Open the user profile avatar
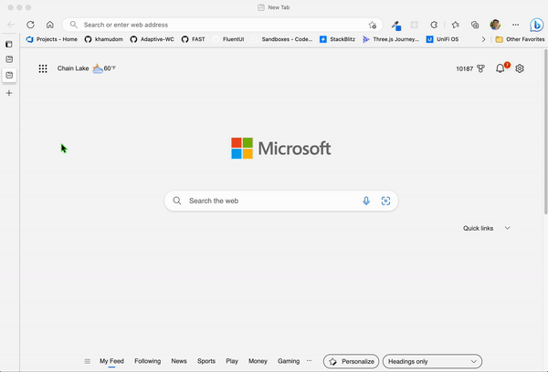 tap(495, 25)
